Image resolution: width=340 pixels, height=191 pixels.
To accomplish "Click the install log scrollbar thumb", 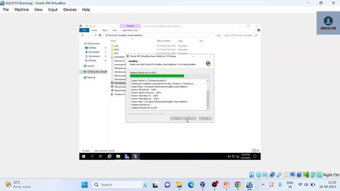I will pyautogui.click(x=208, y=99).
